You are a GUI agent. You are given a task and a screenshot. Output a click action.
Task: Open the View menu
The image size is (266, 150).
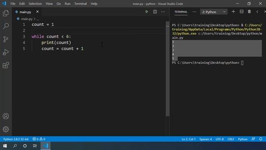click(x=49, y=4)
